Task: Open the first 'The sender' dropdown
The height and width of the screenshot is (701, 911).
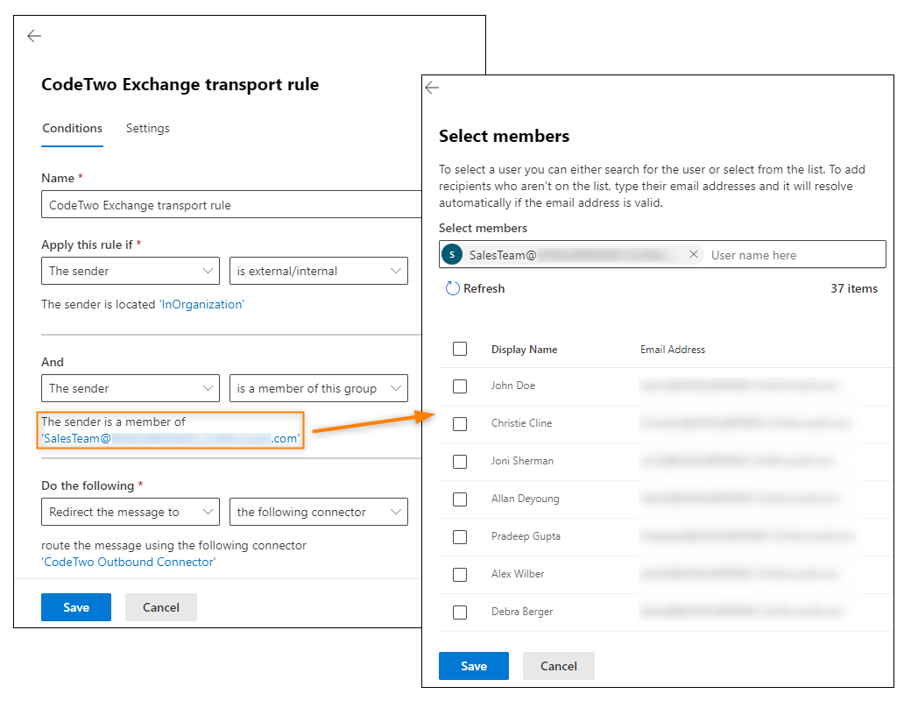Action: pos(131,271)
